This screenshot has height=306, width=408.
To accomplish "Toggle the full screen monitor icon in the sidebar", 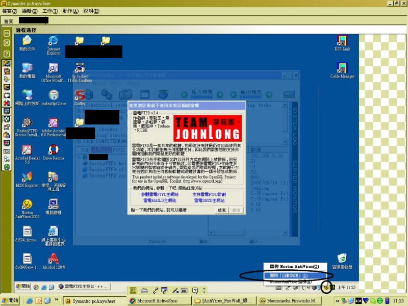I will click(7, 111).
